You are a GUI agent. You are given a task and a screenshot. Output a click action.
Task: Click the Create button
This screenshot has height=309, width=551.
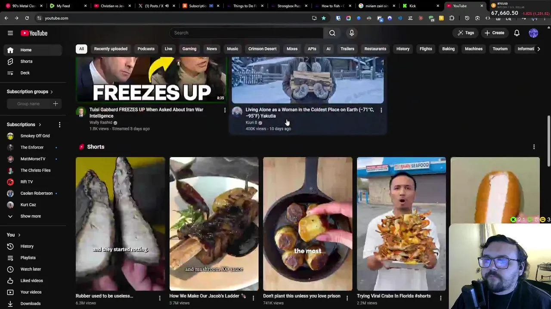494,33
